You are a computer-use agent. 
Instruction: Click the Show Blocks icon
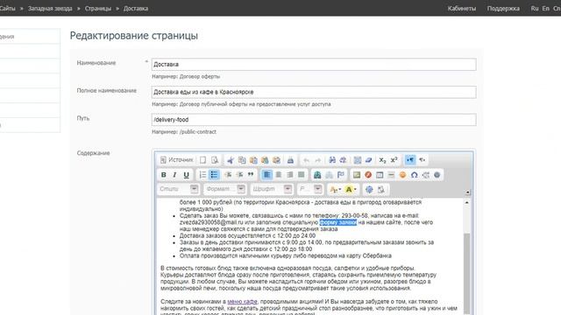pos(381,189)
